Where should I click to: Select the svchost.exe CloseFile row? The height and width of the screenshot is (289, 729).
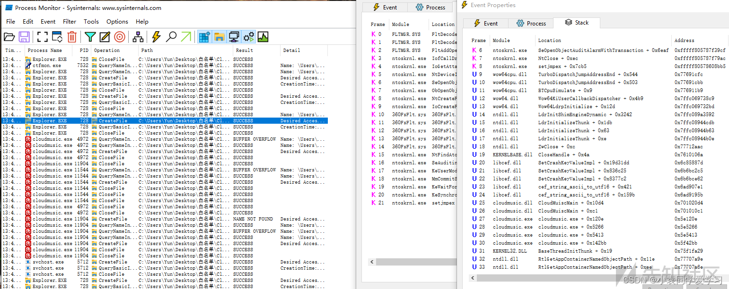point(164,274)
